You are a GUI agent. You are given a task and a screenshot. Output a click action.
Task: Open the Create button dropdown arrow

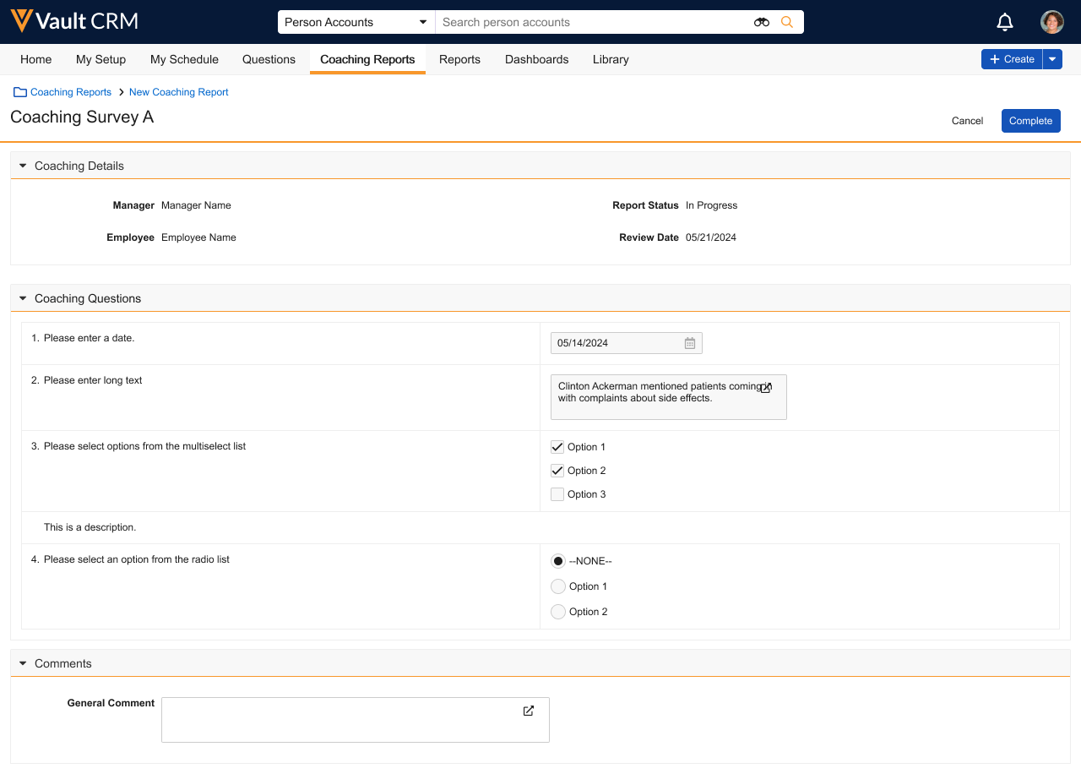click(1052, 59)
